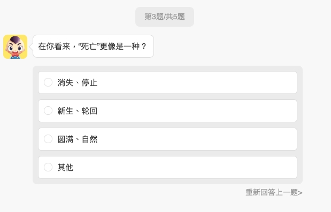The height and width of the screenshot is (212, 331).
Task: Select the radio circle beside 其他
Action: click(48, 167)
